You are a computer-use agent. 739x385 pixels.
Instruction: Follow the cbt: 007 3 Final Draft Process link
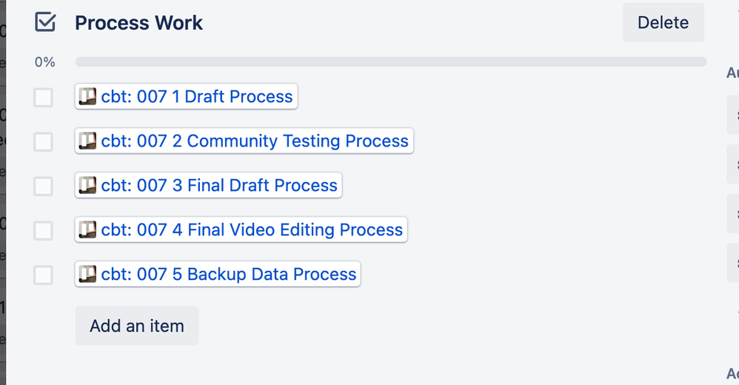click(x=208, y=185)
